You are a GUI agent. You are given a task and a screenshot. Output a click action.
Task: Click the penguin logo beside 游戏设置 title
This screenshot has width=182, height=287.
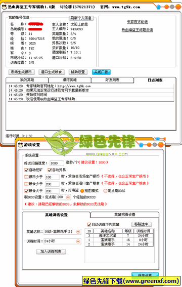[x=20, y=145]
